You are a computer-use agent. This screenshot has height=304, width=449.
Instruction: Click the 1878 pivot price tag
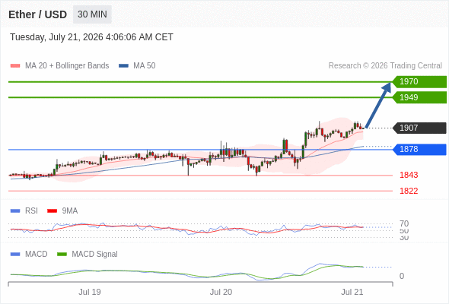pos(419,149)
